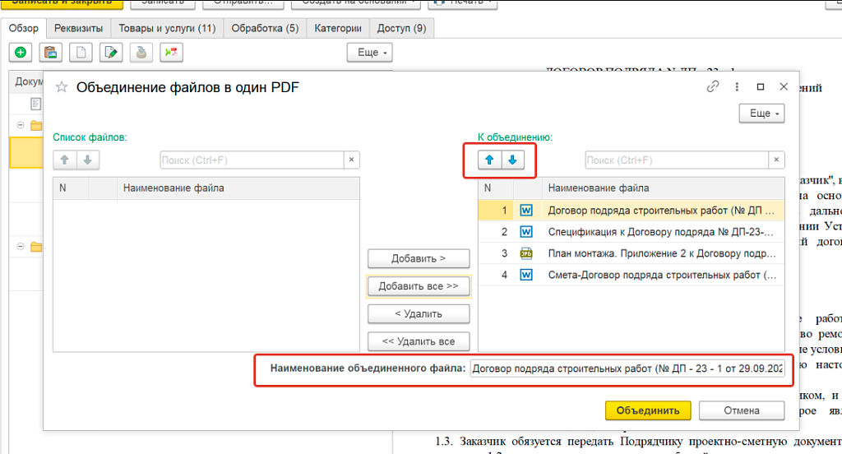Select the План монтажа JPG file row
This screenshot has height=454, width=842.
tap(658, 253)
